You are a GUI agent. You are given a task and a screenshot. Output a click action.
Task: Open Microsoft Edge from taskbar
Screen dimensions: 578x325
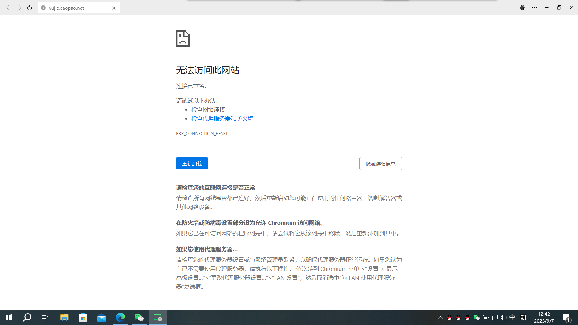pyautogui.click(x=120, y=317)
